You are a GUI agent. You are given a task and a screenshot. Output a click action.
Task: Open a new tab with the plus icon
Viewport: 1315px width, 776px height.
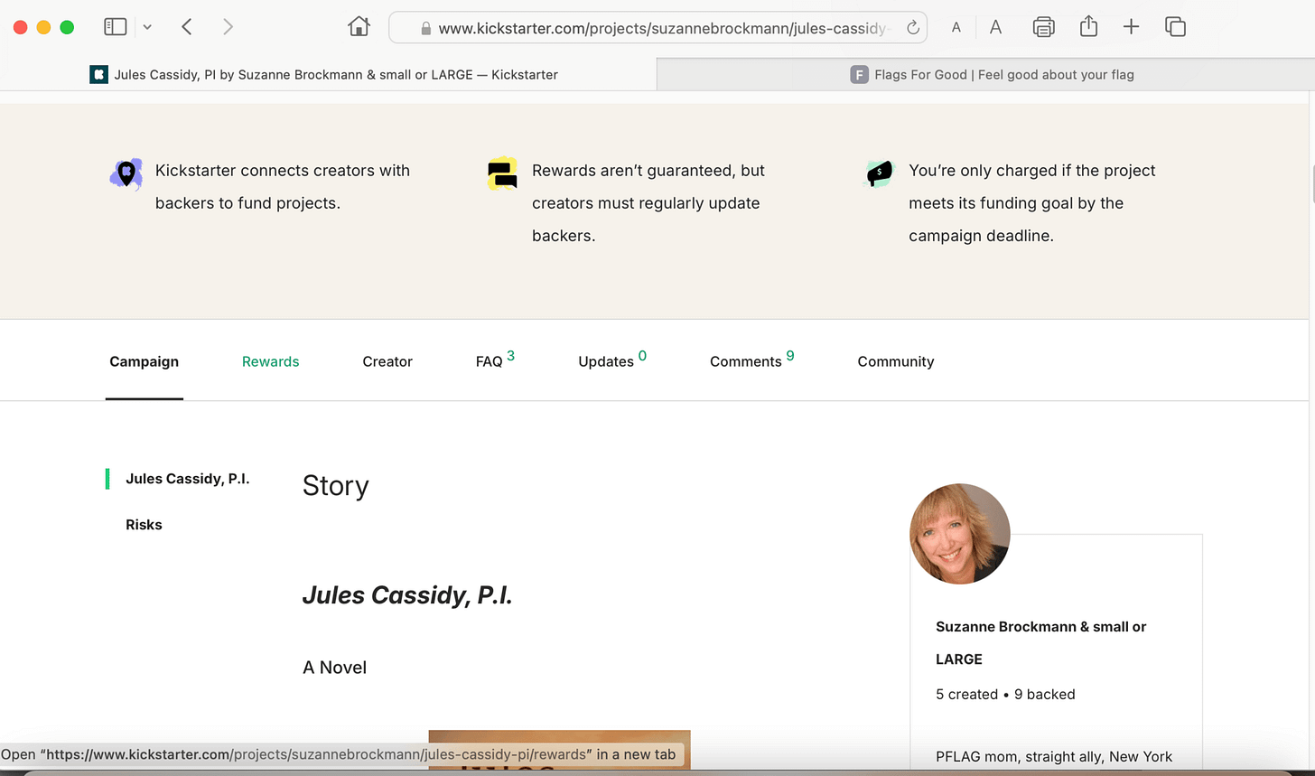1131,27
